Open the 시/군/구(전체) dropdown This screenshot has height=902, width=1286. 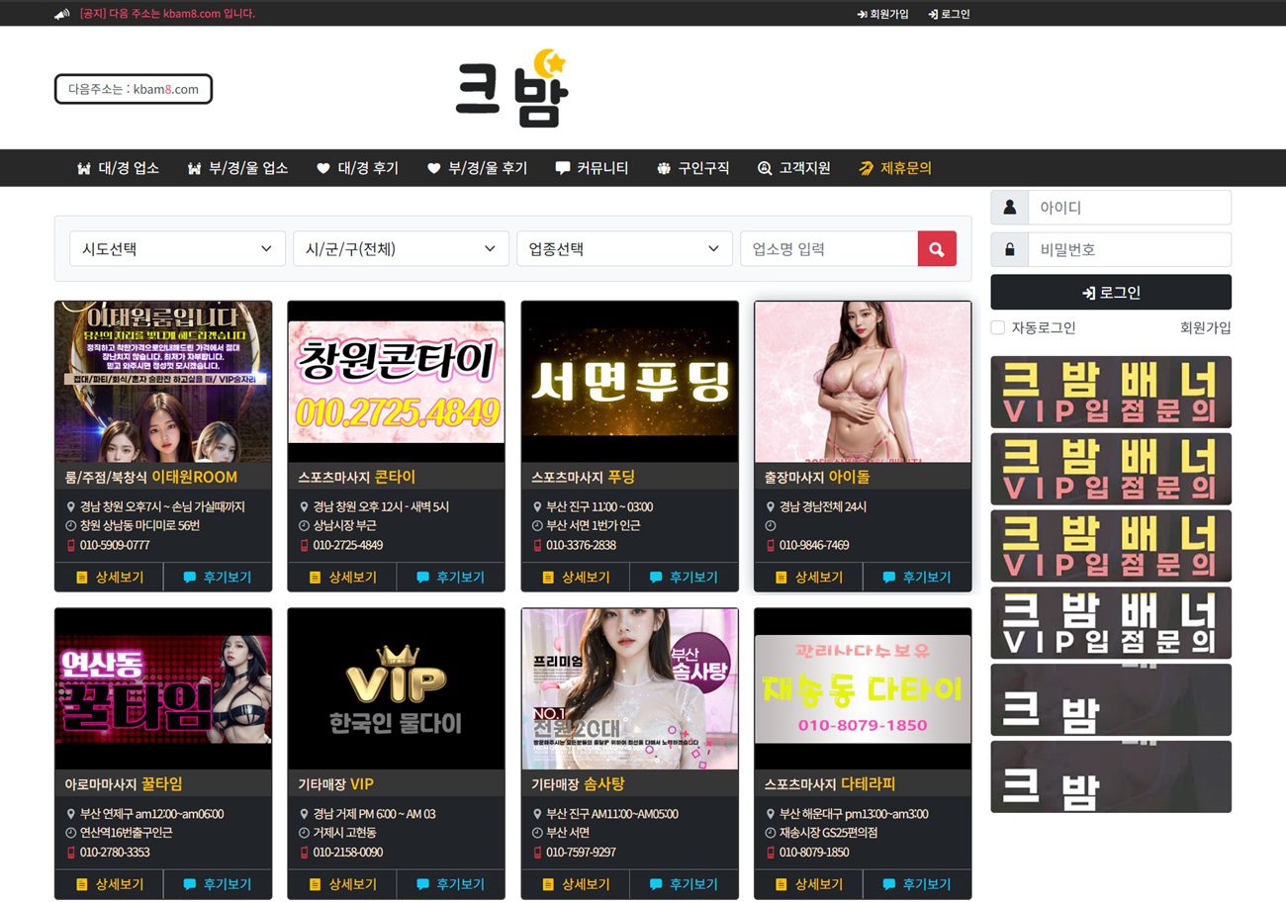pyautogui.click(x=400, y=248)
